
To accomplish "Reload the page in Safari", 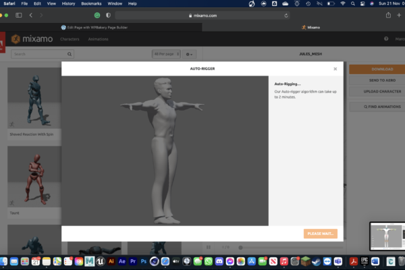I will click(286, 16).
